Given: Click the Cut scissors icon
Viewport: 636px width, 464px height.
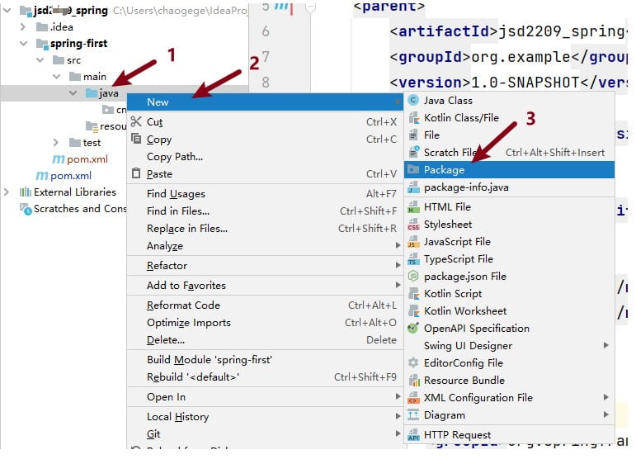Looking at the screenshot, I should tap(136, 121).
